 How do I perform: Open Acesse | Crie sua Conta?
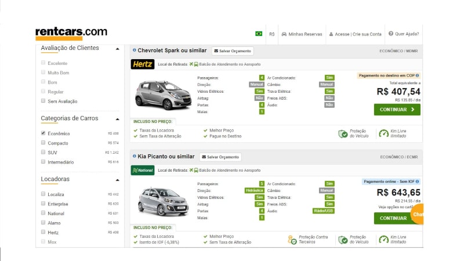[355, 34]
